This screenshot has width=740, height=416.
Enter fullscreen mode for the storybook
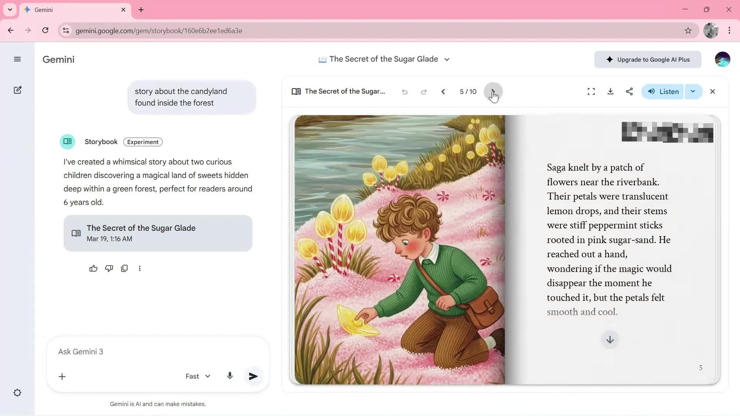(x=591, y=92)
